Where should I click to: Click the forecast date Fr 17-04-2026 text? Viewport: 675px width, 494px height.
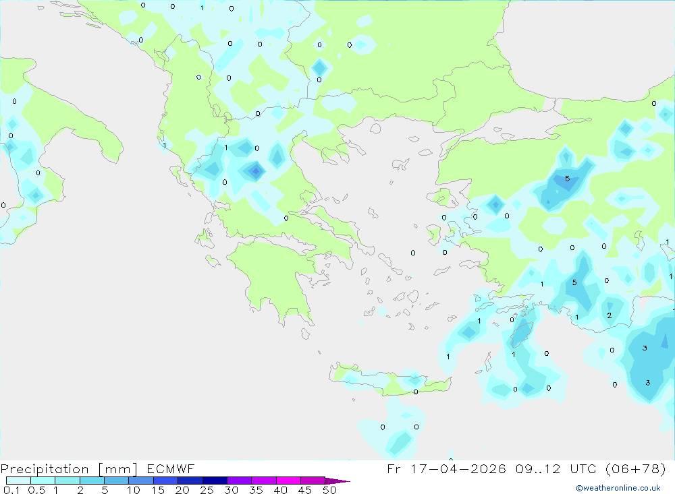click(446, 468)
